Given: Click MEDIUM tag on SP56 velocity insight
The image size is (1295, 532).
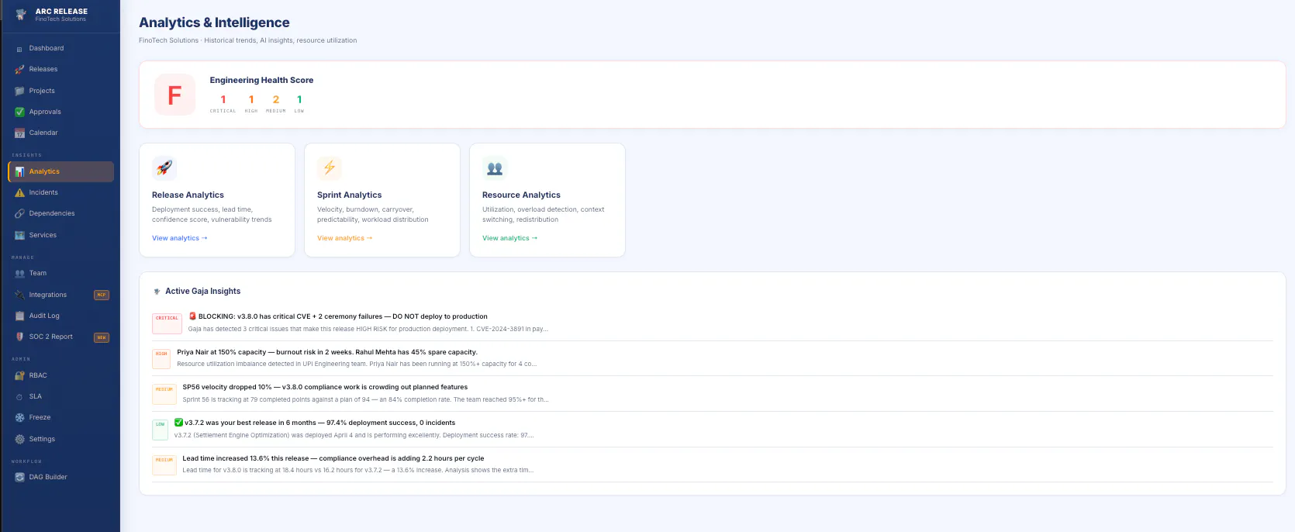Looking at the screenshot, I should pyautogui.click(x=164, y=393).
